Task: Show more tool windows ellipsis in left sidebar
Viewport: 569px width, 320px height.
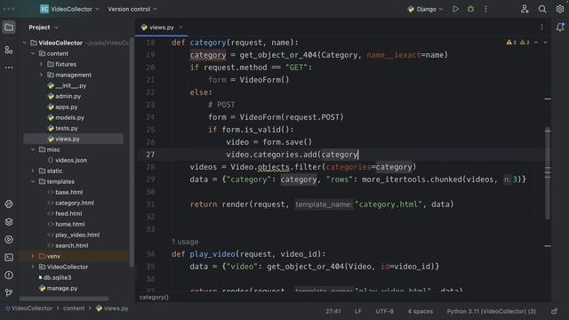Action: click(x=9, y=68)
